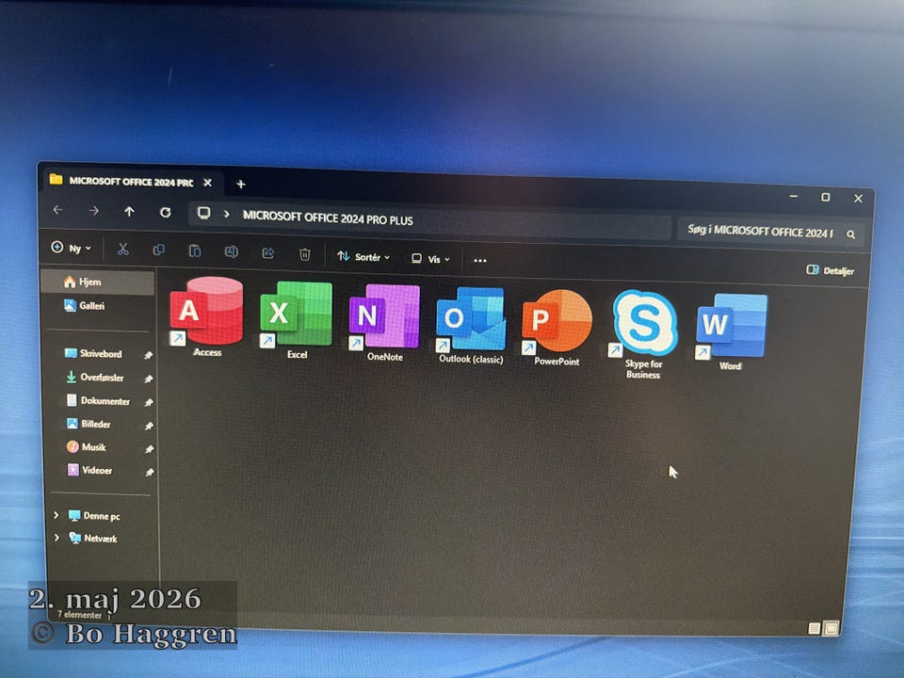The height and width of the screenshot is (678, 904).
Task: Click the Paste toolbar icon
Action: tap(195, 251)
